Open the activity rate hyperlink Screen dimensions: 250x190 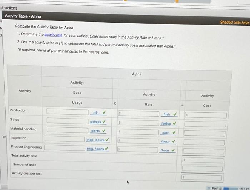53,35
